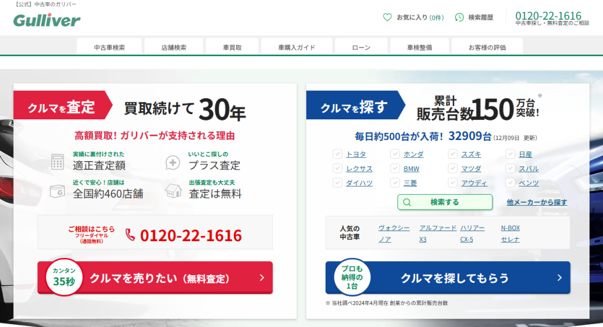Click the Gulliver logo

[47, 20]
